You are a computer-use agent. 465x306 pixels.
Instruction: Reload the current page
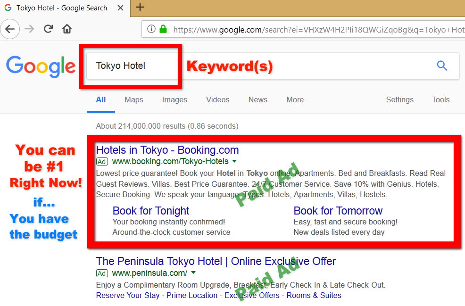point(48,29)
